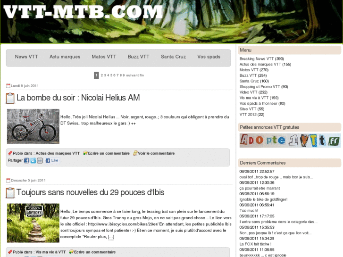
Task: Open comment 'La FOX fait tâche !'
Action: click(x=255, y=244)
